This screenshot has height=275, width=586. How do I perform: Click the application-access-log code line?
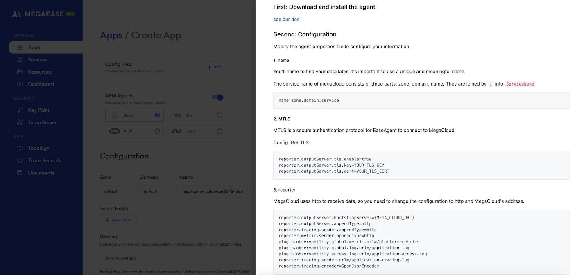[x=353, y=254]
